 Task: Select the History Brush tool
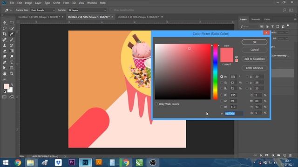[12, 45]
